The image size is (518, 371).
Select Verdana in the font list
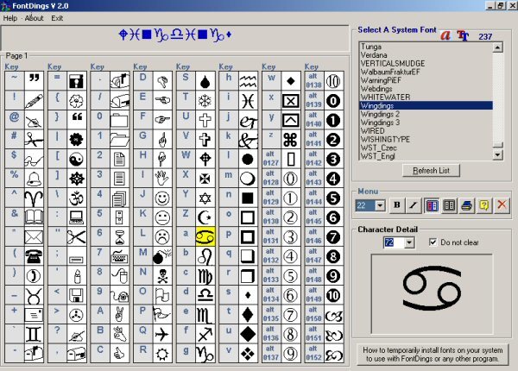426,55
